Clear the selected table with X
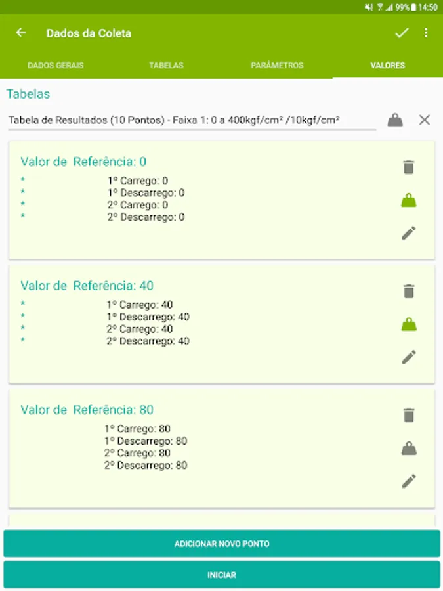Viewport: 443px width, 591px height. click(x=425, y=120)
